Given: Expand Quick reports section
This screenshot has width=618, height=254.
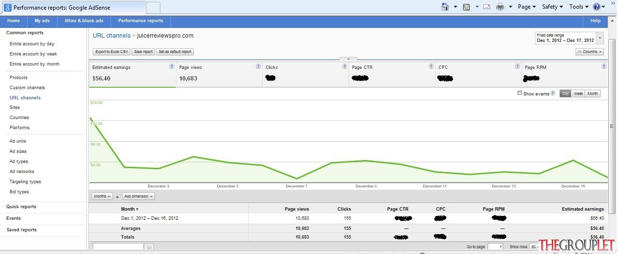Looking at the screenshot, I should 21,207.
